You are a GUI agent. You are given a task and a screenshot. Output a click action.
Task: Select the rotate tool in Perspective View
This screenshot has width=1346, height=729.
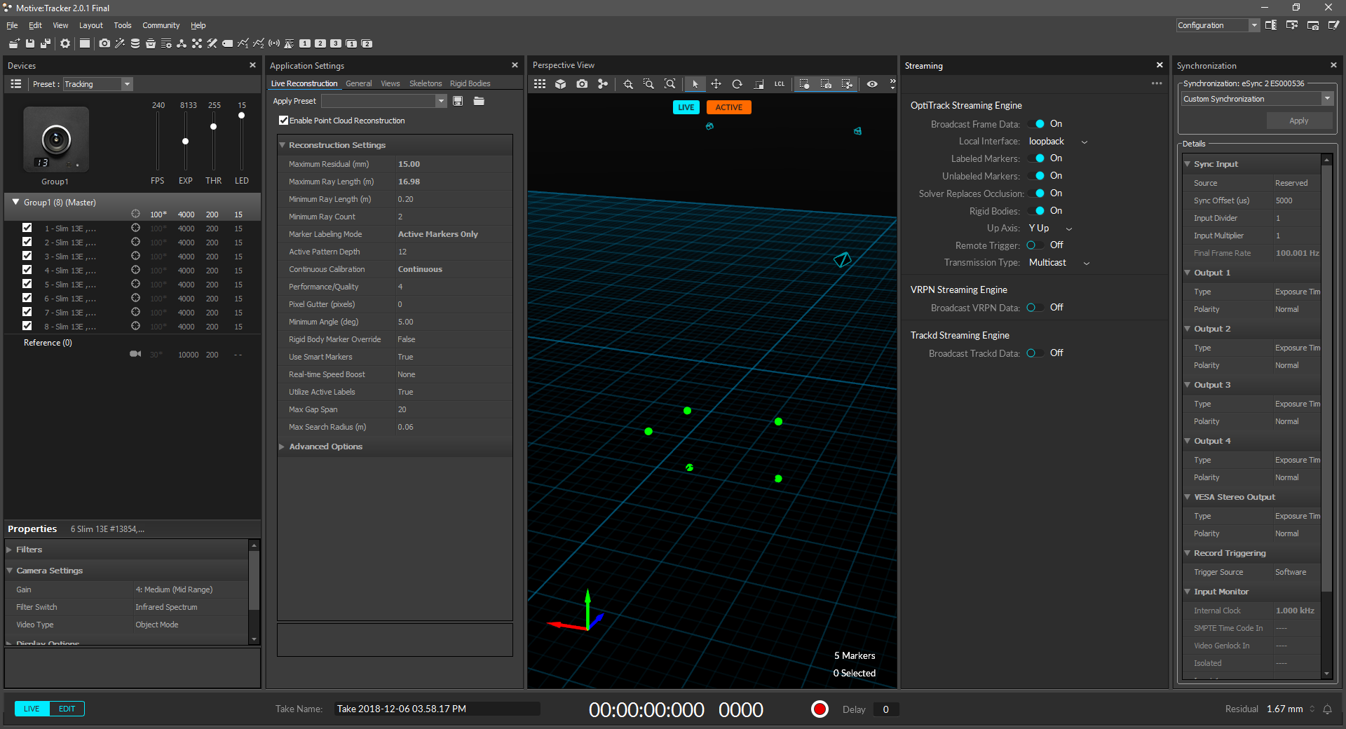pos(737,84)
